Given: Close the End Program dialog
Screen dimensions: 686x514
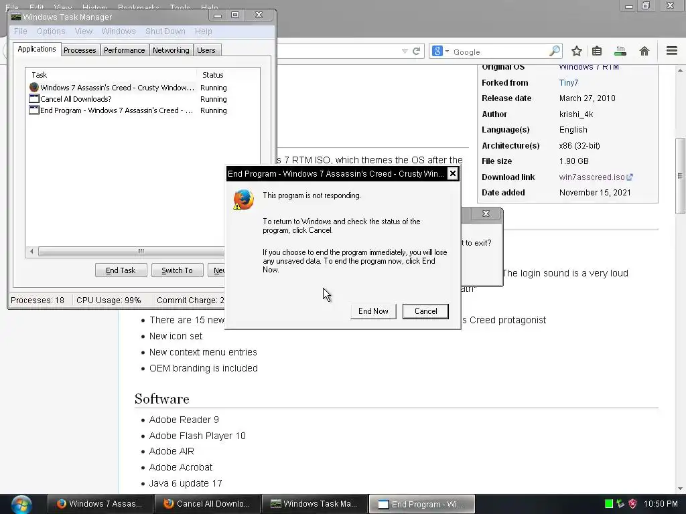Looking at the screenshot, I should [453, 174].
